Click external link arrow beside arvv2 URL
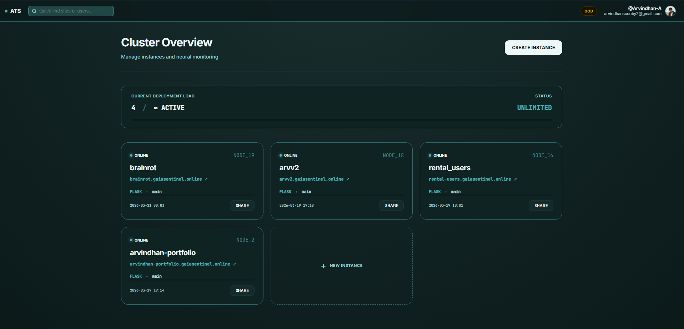This screenshot has width=684, height=329. [348, 179]
